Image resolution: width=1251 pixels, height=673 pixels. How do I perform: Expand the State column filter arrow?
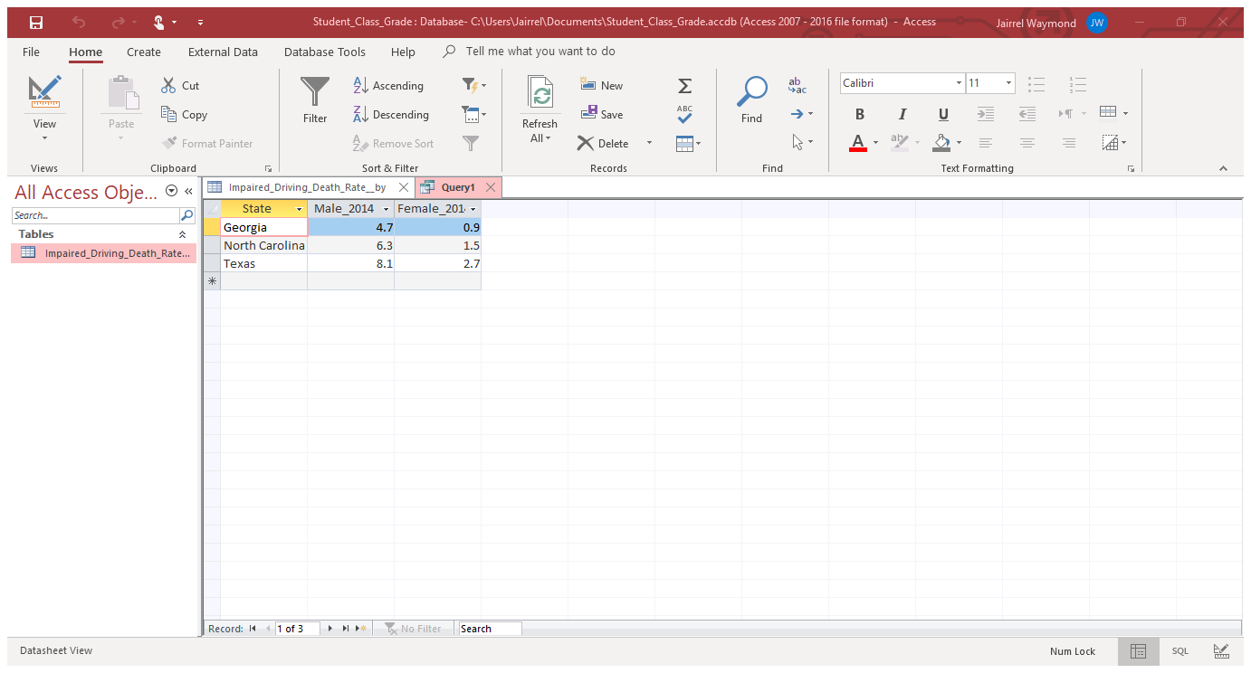299,209
